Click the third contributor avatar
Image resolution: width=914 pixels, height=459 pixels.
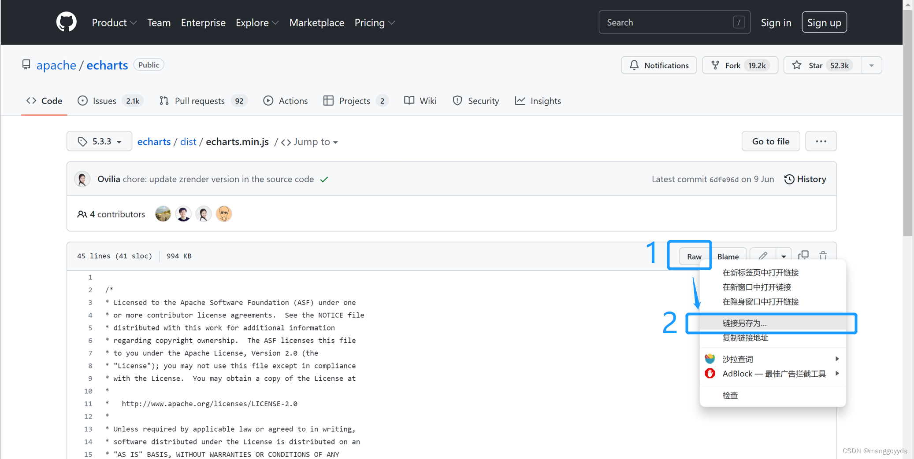204,214
